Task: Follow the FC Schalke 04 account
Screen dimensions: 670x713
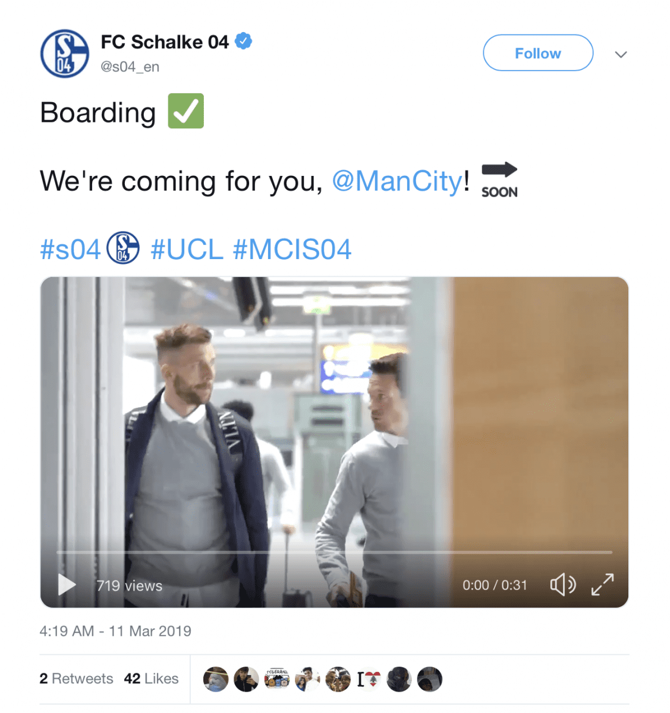Action: point(538,53)
